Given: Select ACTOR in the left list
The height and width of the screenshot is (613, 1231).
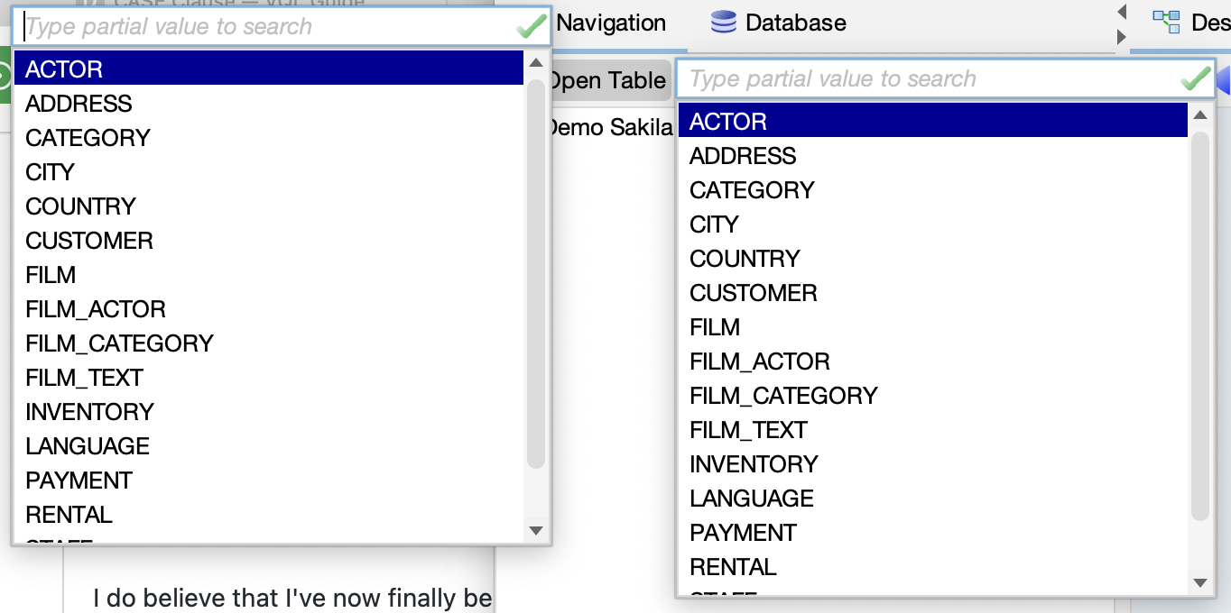Looking at the screenshot, I should (x=269, y=69).
